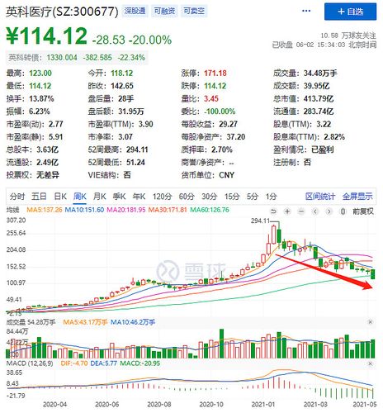Screen dimensions: 383x413
Task: Switch to the 季K chart tab
Action: point(119,197)
